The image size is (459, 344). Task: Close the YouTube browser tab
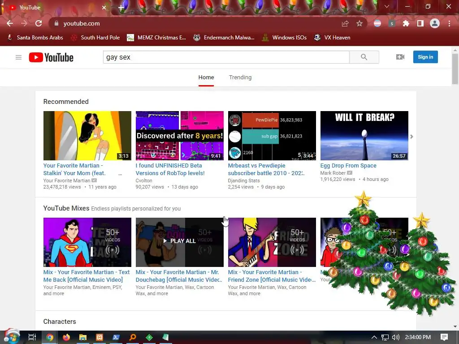(104, 8)
